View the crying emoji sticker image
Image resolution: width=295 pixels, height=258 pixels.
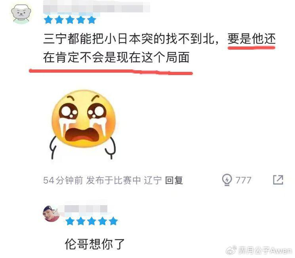point(83,125)
